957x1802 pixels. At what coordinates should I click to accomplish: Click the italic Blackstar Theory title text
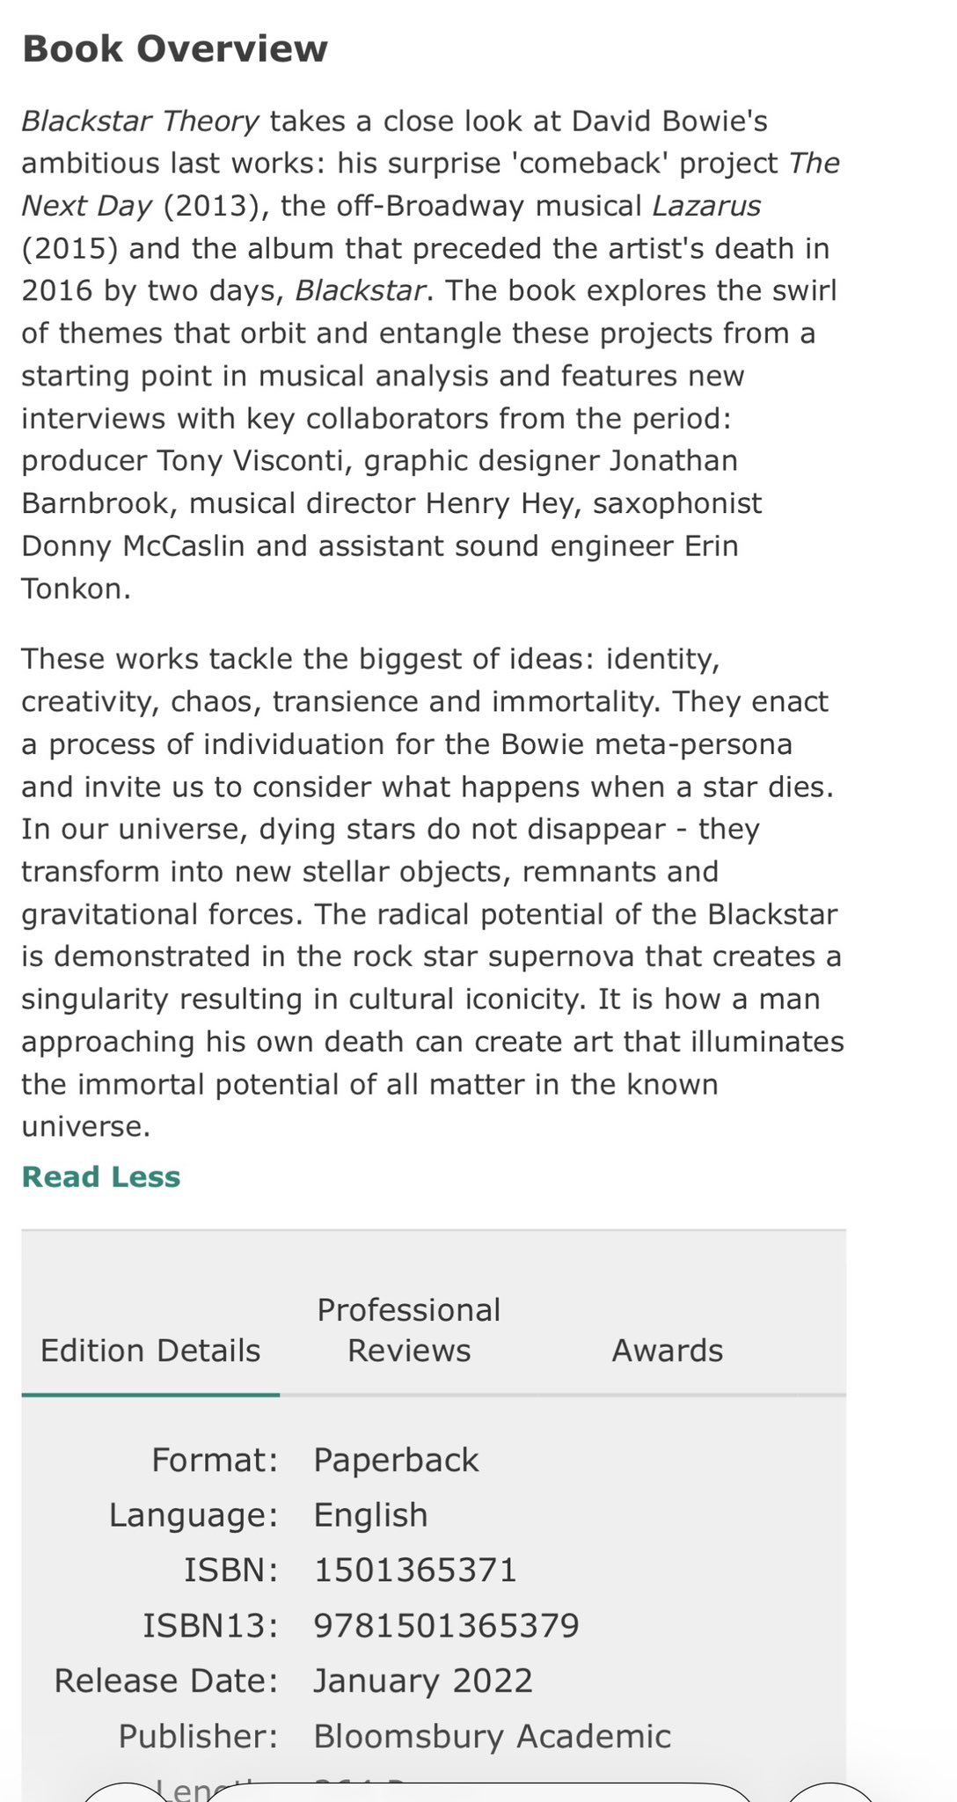[141, 121]
